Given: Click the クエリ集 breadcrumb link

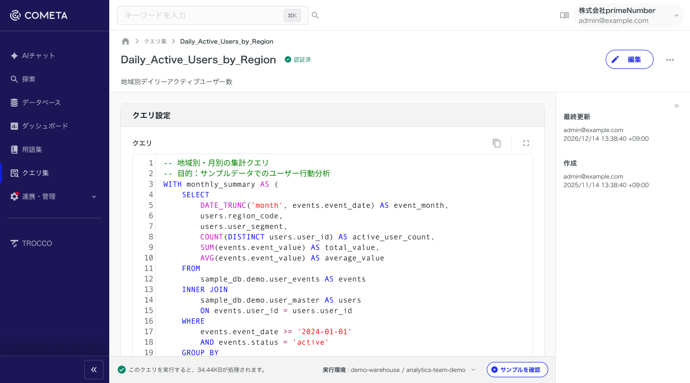Looking at the screenshot, I should pos(155,42).
